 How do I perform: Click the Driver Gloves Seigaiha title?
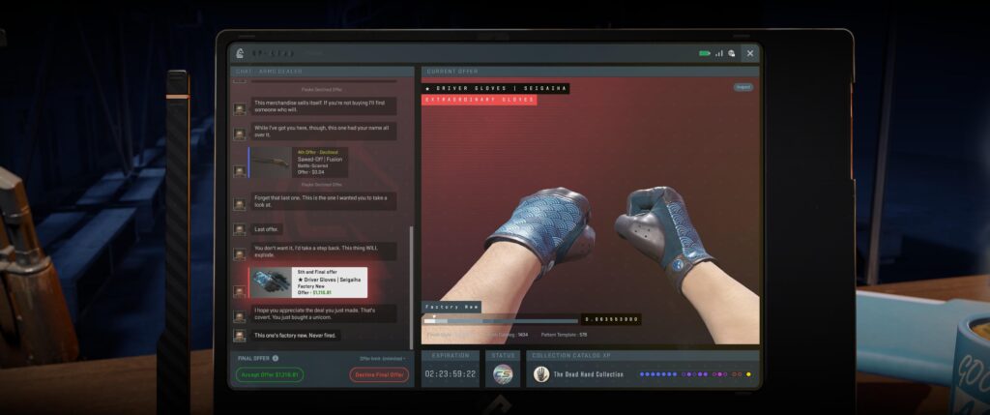[496, 88]
